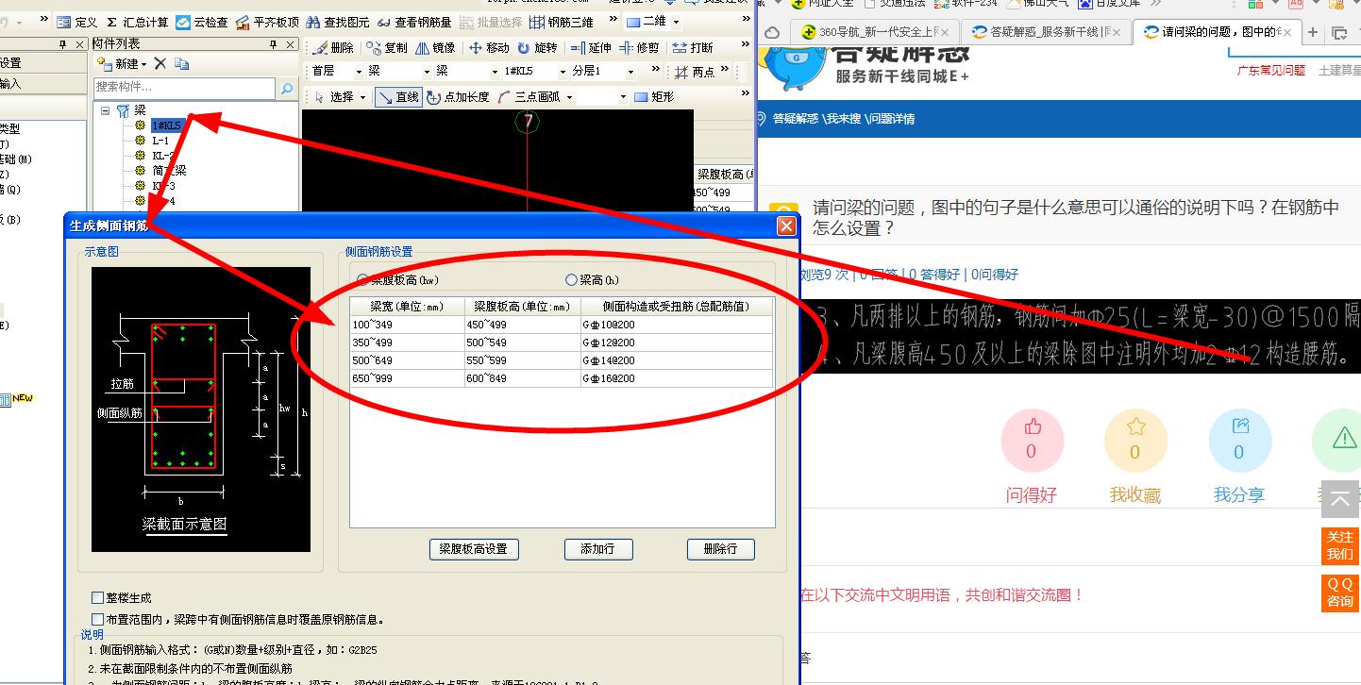
Task: Switch to 答疑解惑_服务新干线 browser tab
Action: point(1047,32)
